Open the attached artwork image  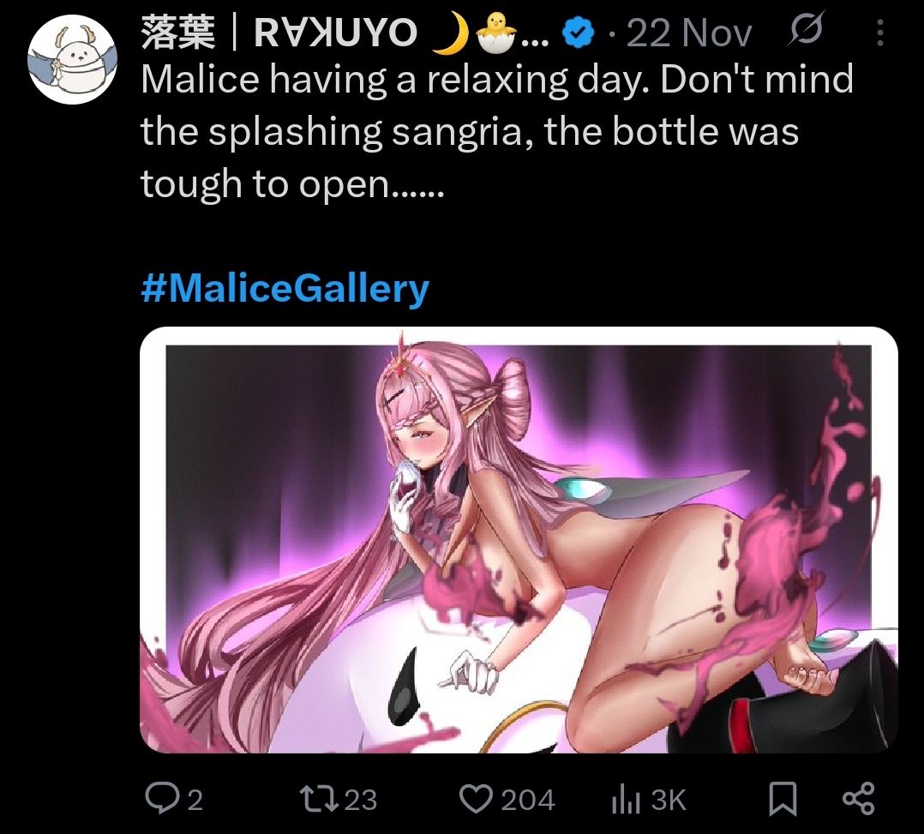click(x=519, y=540)
